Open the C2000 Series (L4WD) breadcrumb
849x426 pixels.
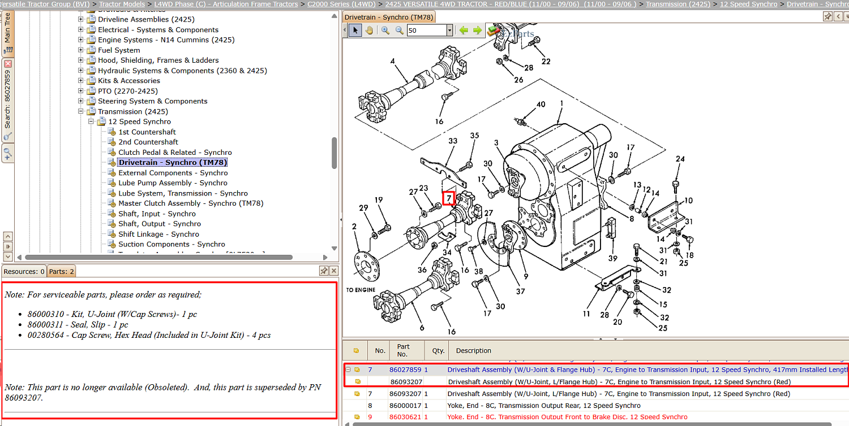click(341, 4)
